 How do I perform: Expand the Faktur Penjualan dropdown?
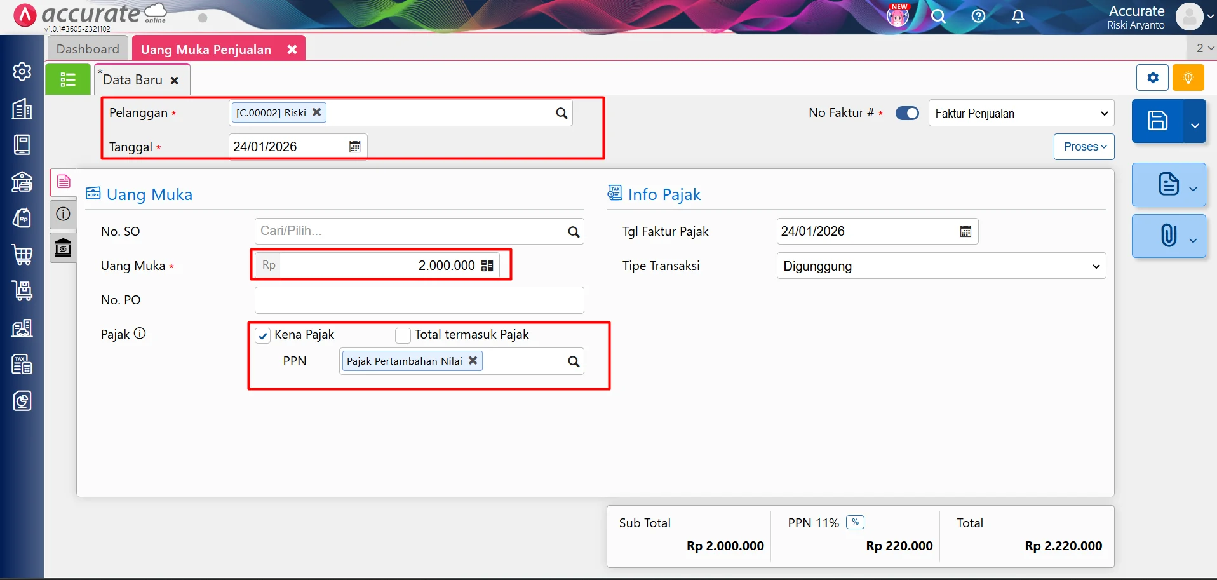[x=1021, y=113]
